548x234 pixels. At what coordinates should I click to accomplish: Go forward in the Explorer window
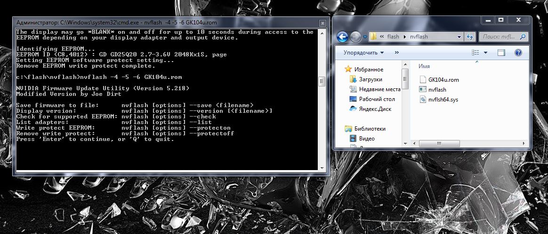355,37
